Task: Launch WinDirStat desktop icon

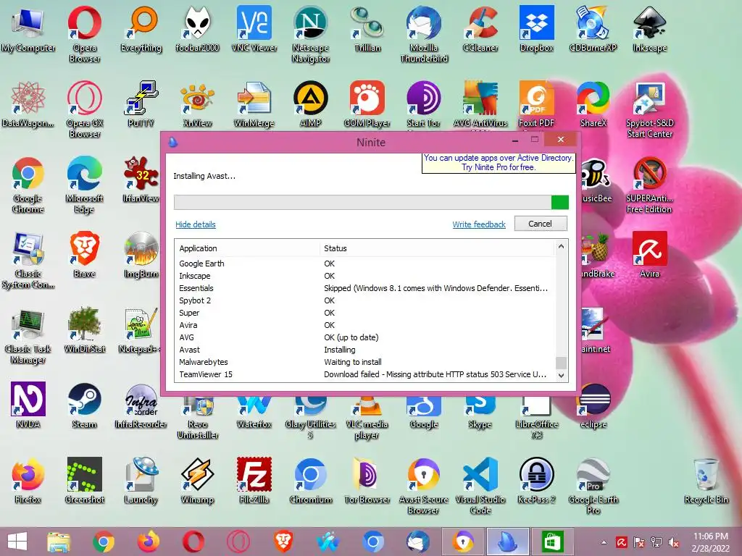Action: pyautogui.click(x=84, y=330)
